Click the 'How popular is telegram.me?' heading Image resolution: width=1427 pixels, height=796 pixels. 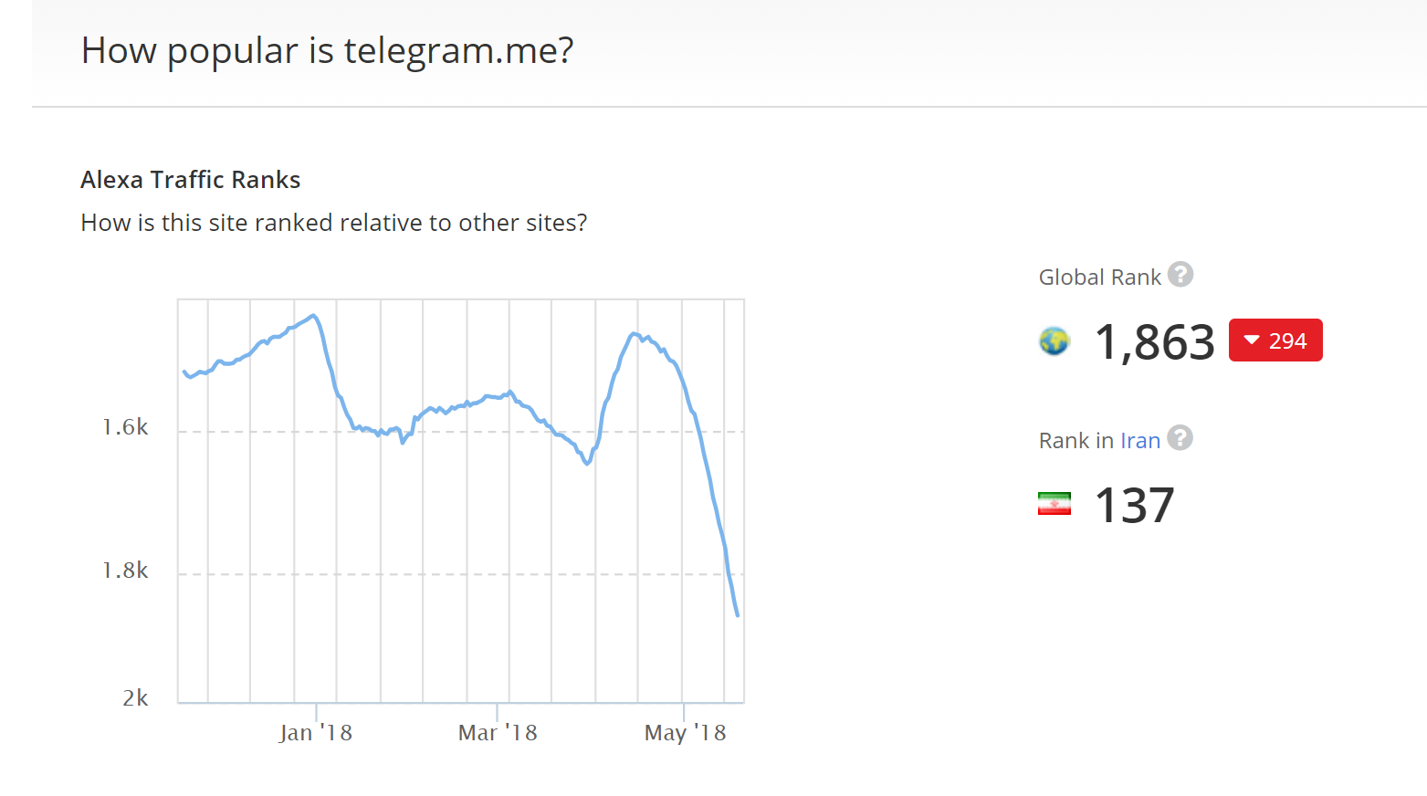tap(327, 51)
